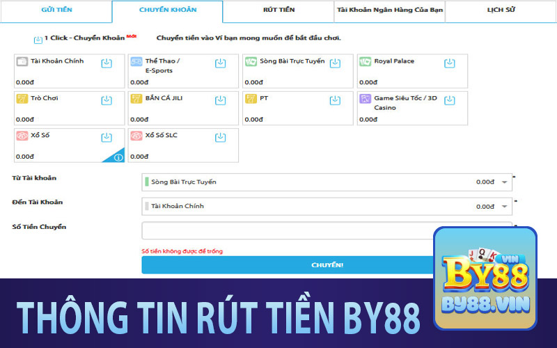Screen dimensions: 557x348
Task: Expand the Từ Tài khoản dropdown arrow
Action: pos(504,182)
